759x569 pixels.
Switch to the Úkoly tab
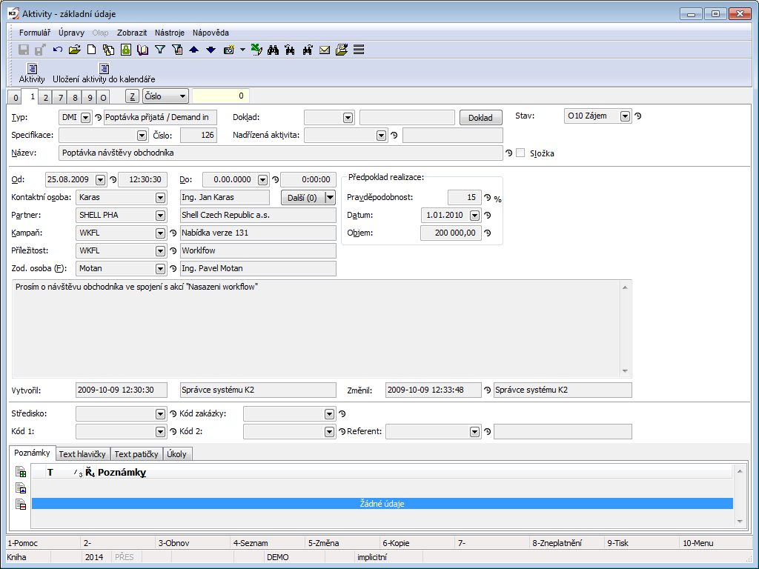point(177,454)
